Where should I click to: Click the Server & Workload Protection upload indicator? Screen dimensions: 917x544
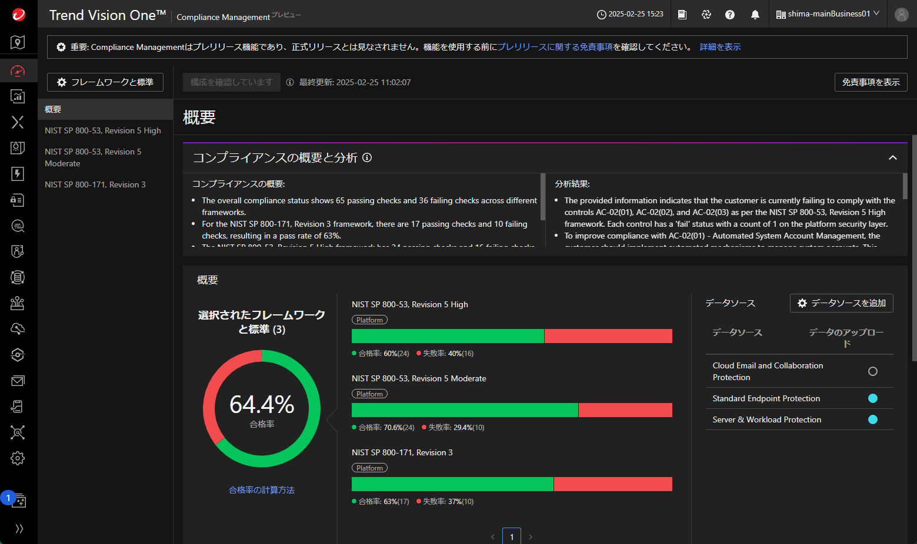coord(873,419)
